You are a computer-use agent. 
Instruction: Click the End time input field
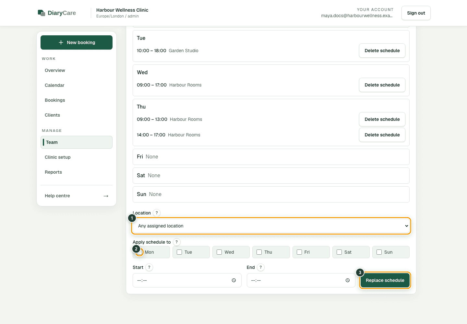[x=301, y=280]
